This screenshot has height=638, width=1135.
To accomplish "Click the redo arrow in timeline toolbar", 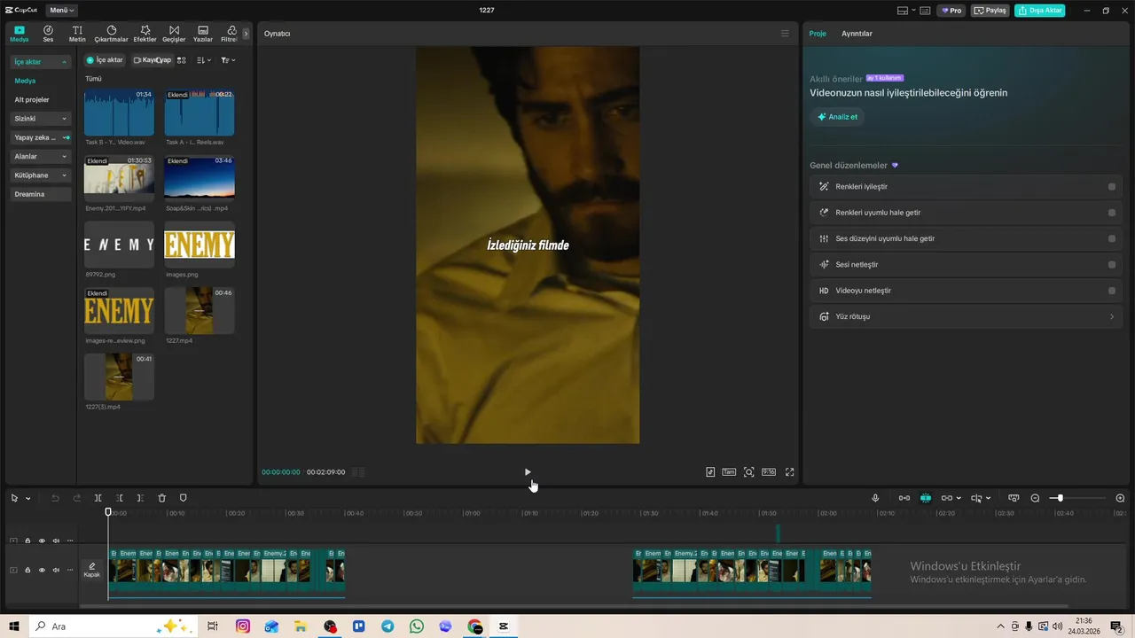I will [x=77, y=498].
